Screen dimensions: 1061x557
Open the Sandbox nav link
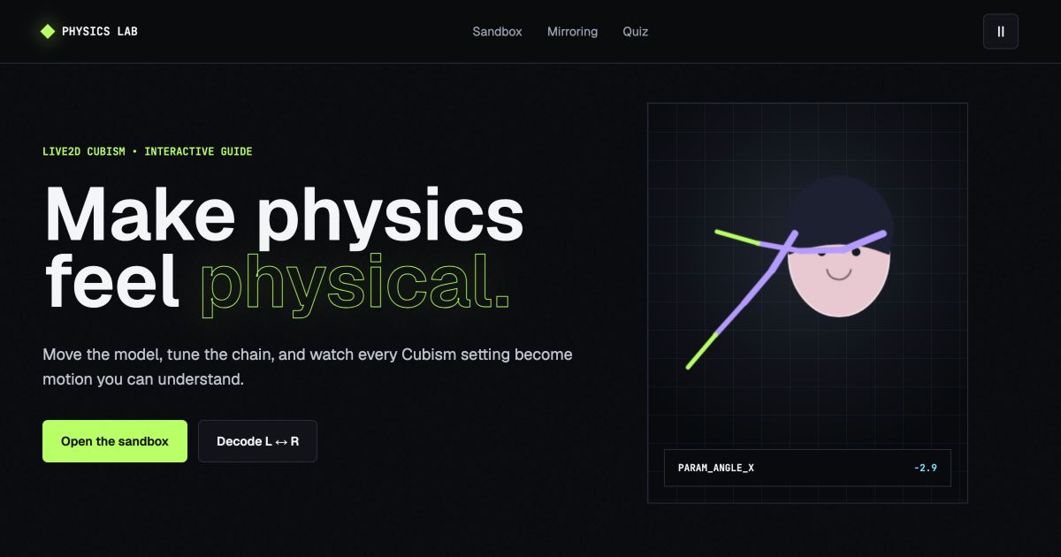coord(497,32)
